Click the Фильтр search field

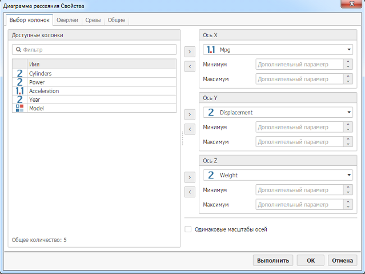94,50
